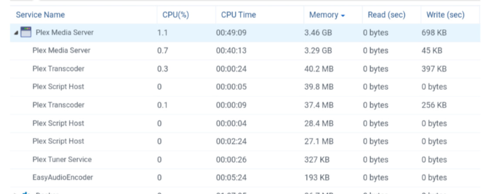This screenshot has height=194, width=487.
Task: Click the Plex Media Server application icon
Action: click(26, 32)
